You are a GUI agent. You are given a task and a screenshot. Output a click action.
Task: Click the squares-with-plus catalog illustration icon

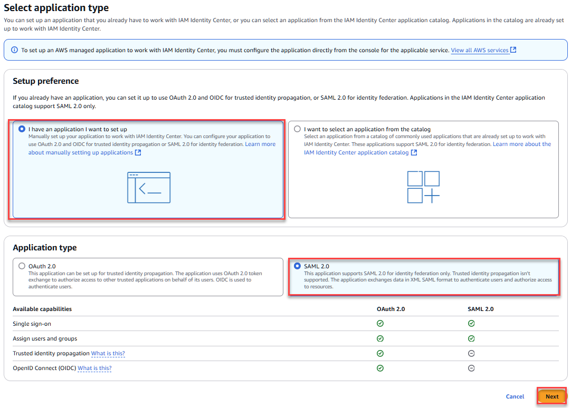423,187
